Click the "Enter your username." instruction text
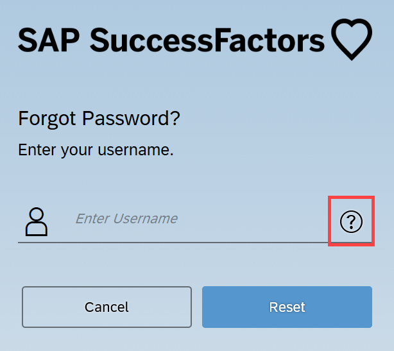 click(96, 150)
